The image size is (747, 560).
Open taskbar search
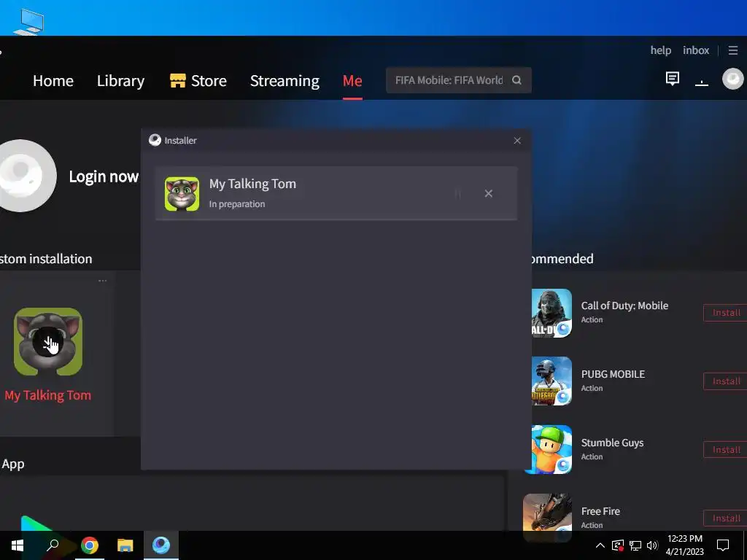(x=53, y=545)
